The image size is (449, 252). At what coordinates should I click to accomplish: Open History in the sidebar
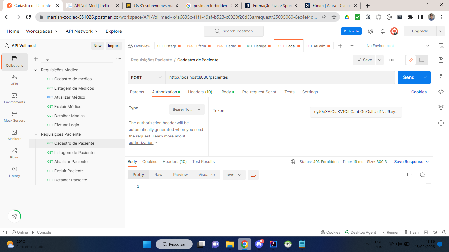[x=14, y=172]
